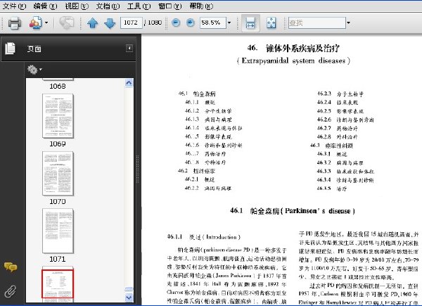Viewport: 422px width, 306px height.
Task: Open the 帮助 menu
Action: (201, 6)
